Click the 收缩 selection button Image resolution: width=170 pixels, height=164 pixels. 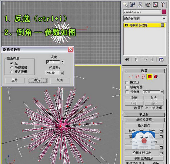pos(134,98)
